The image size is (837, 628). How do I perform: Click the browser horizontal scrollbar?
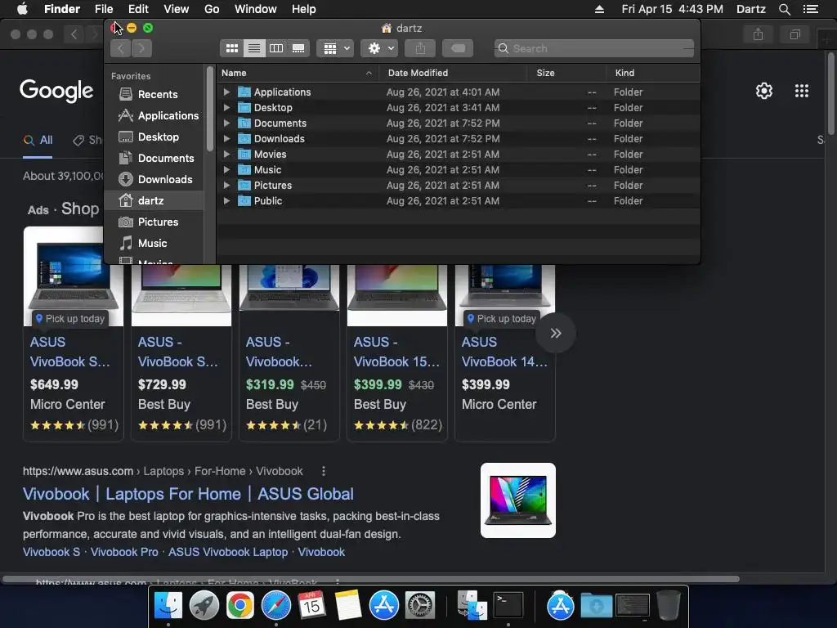[x=371, y=579]
